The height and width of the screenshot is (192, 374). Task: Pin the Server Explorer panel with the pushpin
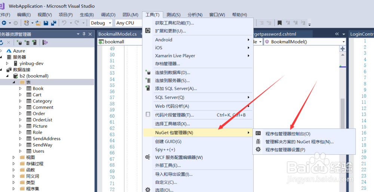[84, 34]
